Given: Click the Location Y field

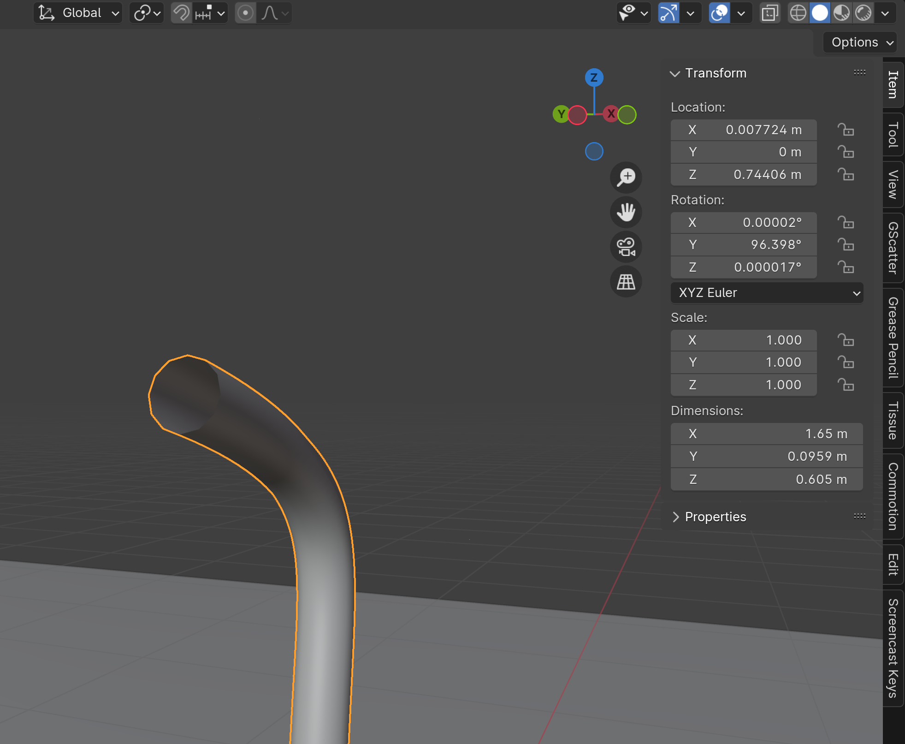Looking at the screenshot, I should click(744, 152).
